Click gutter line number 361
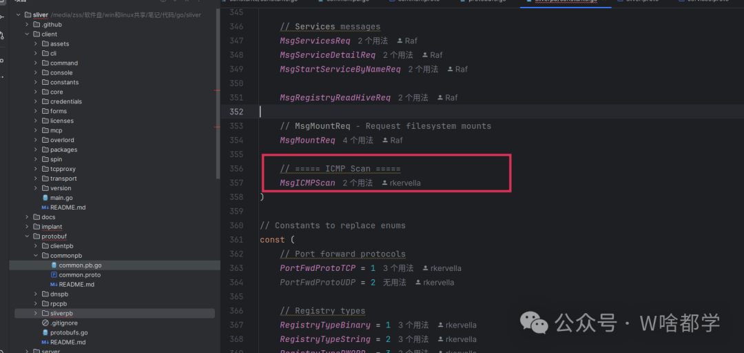Viewport: 744px width, 353px height. pos(236,240)
